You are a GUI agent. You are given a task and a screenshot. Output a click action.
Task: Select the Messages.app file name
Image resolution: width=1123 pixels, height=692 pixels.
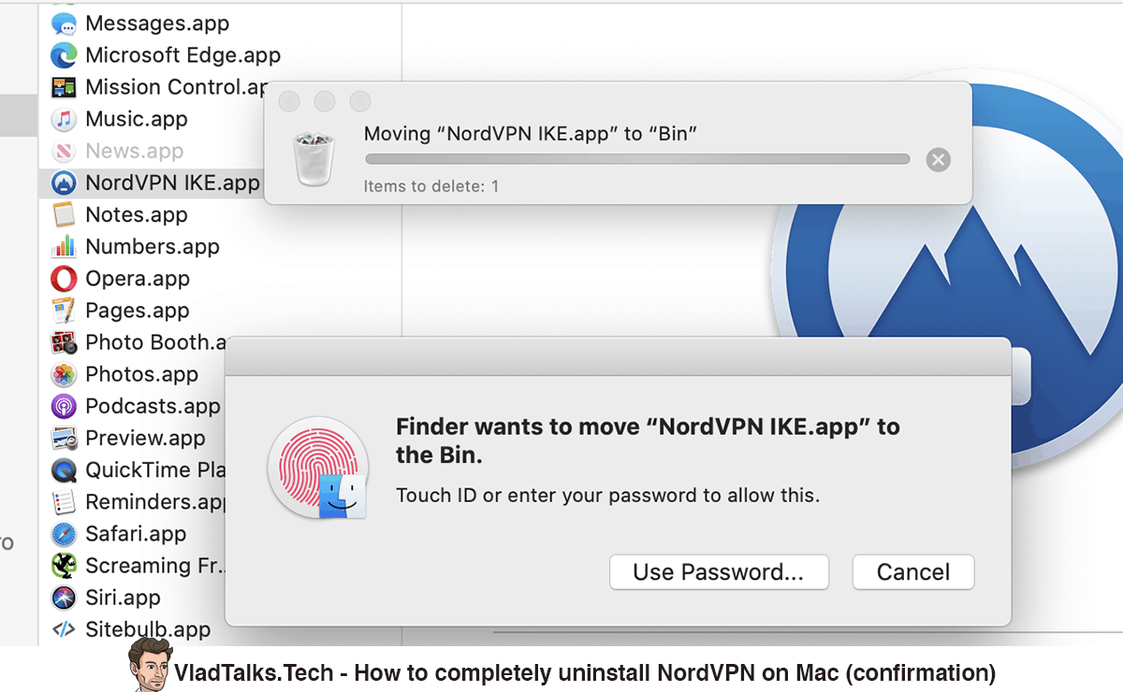(157, 23)
